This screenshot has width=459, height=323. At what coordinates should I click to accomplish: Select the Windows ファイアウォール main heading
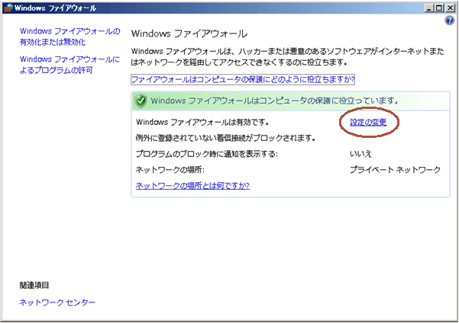coord(189,34)
